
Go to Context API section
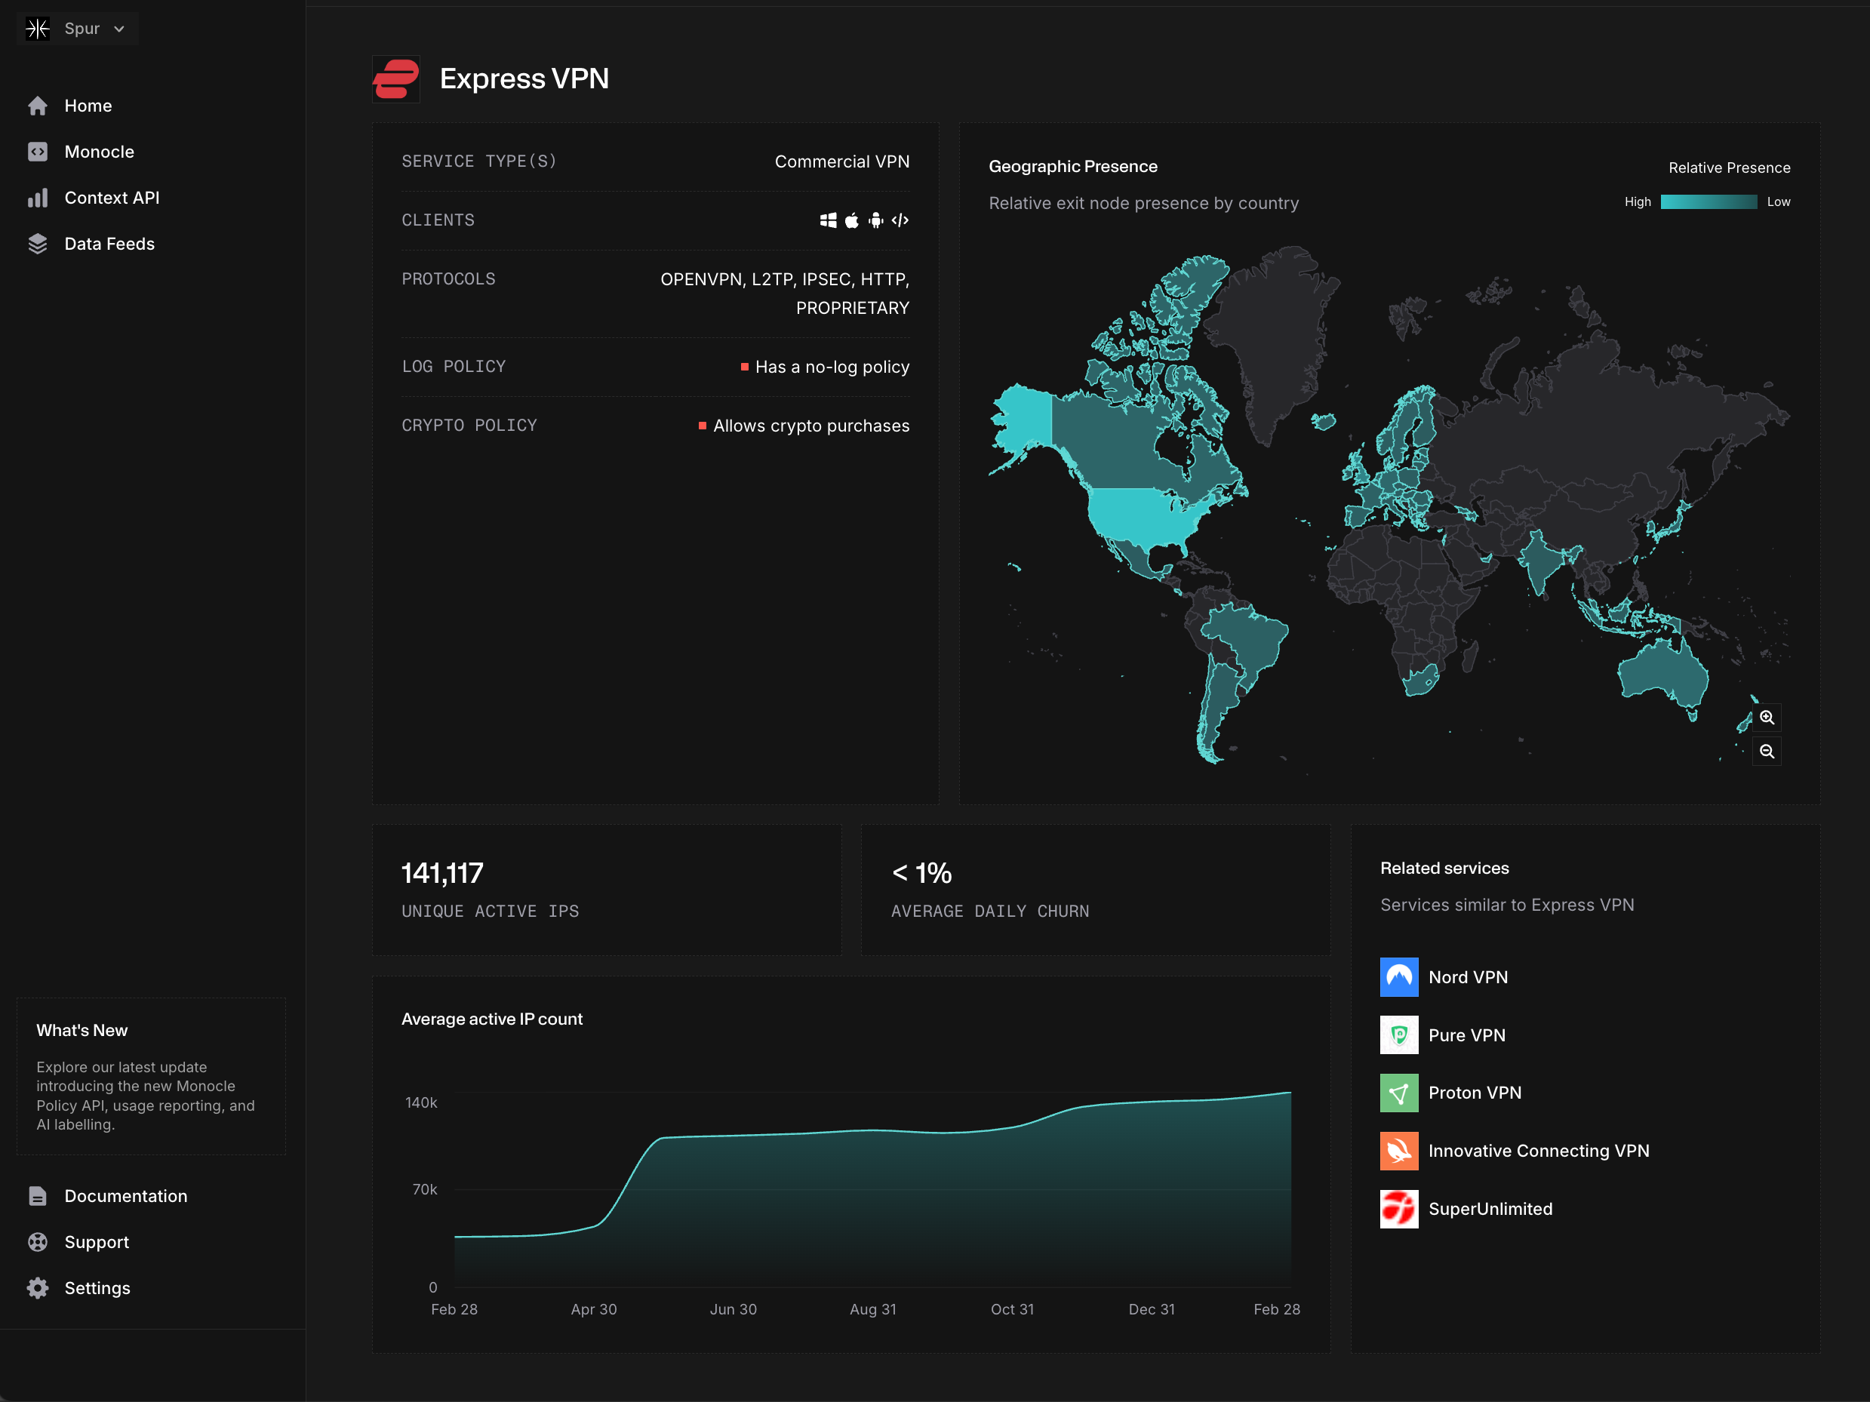coord(112,198)
